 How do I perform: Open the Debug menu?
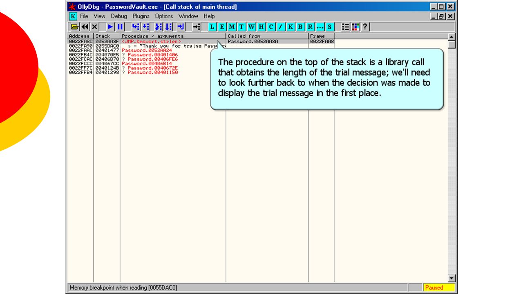(x=119, y=16)
